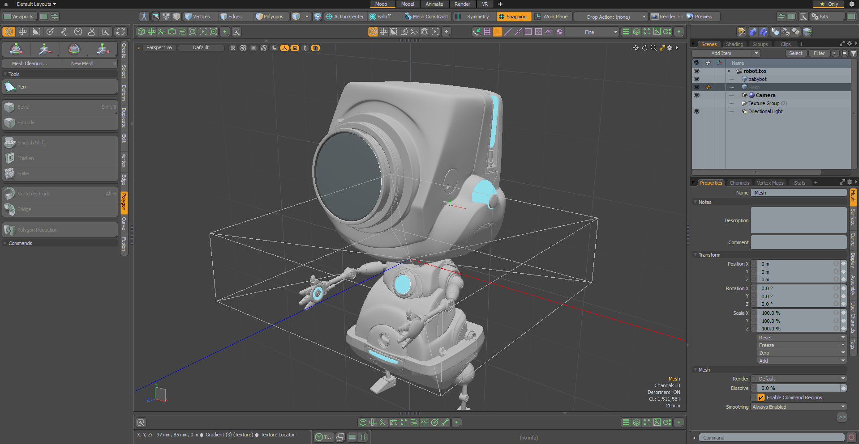Open the Drop Action dropdown
Viewport: 859px width, 444px height.
tap(611, 17)
